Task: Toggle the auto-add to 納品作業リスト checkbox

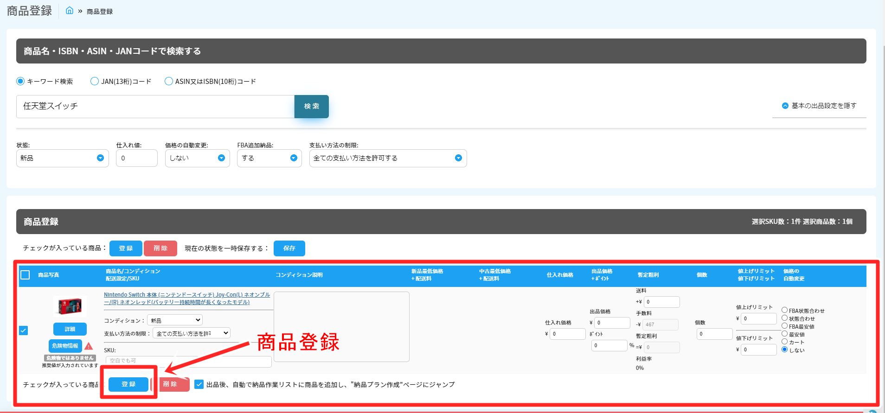Action: (199, 384)
